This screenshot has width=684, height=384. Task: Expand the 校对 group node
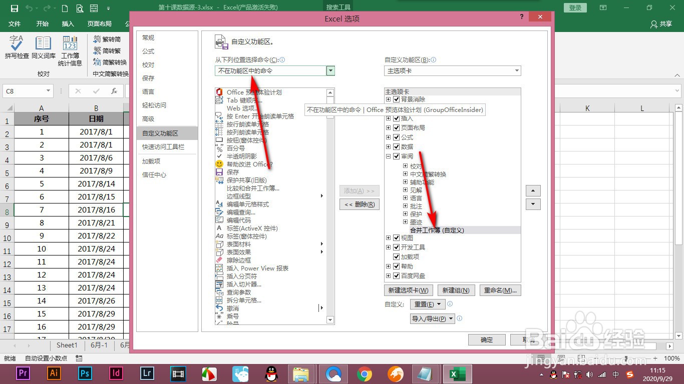406,166
